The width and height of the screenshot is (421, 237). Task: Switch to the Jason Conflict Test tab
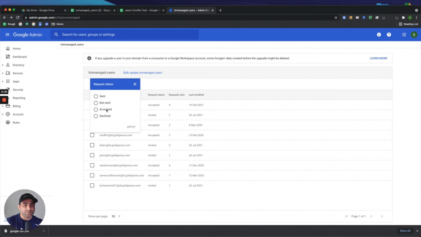142,10
